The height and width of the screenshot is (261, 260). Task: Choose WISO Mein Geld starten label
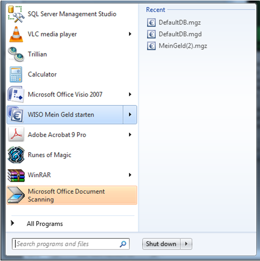coord(61,115)
